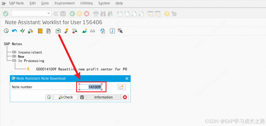Open the transaction command field dropdown
266x126 pixels.
(49, 13)
